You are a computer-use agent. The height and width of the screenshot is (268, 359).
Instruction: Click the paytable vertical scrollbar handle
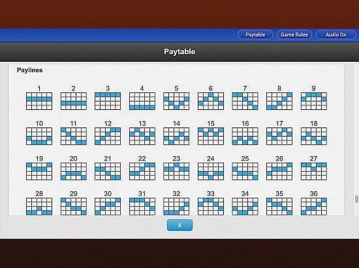(x=356, y=199)
